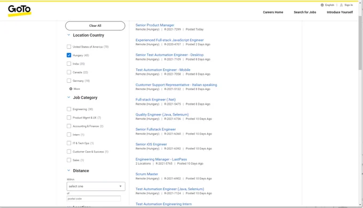
Task: Check the Intern job category
Action: point(69,135)
